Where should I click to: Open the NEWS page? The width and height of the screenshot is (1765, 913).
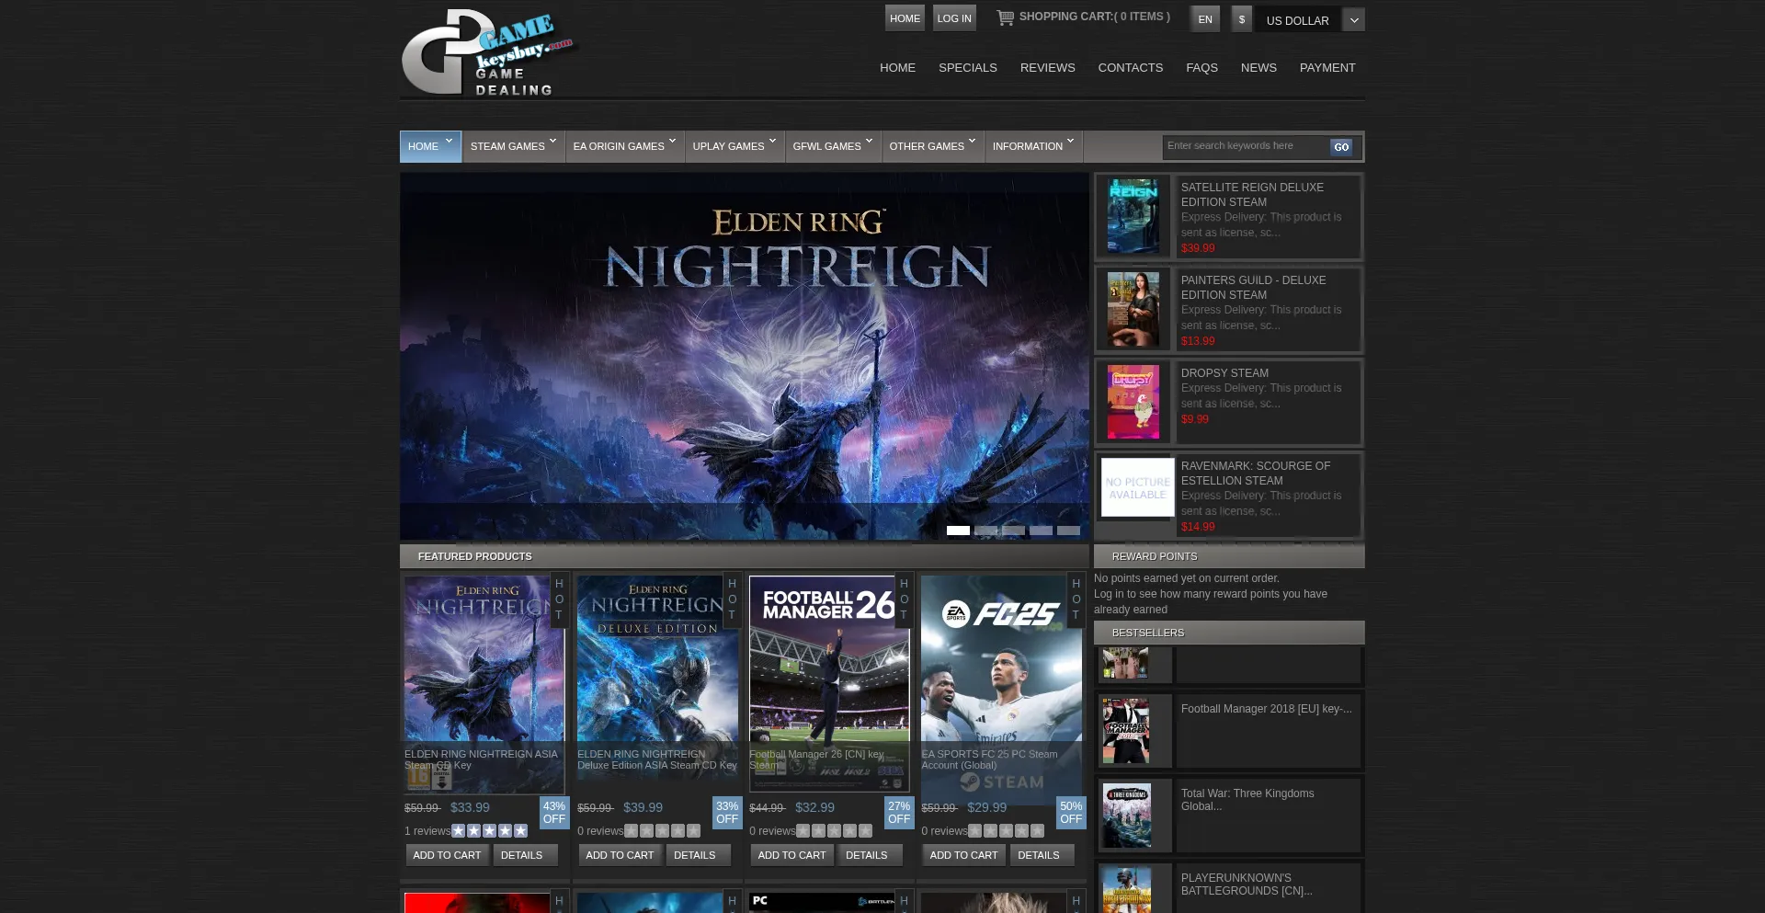1258,68
